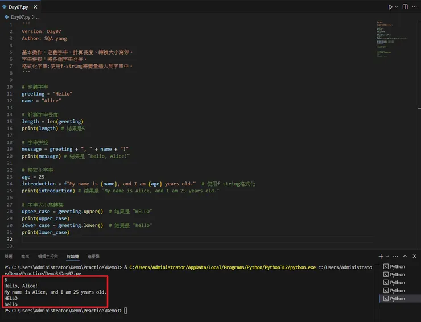Image resolution: width=421 pixels, height=322 pixels.
Task: Select the Day07.py editor tab
Action: pos(20,7)
